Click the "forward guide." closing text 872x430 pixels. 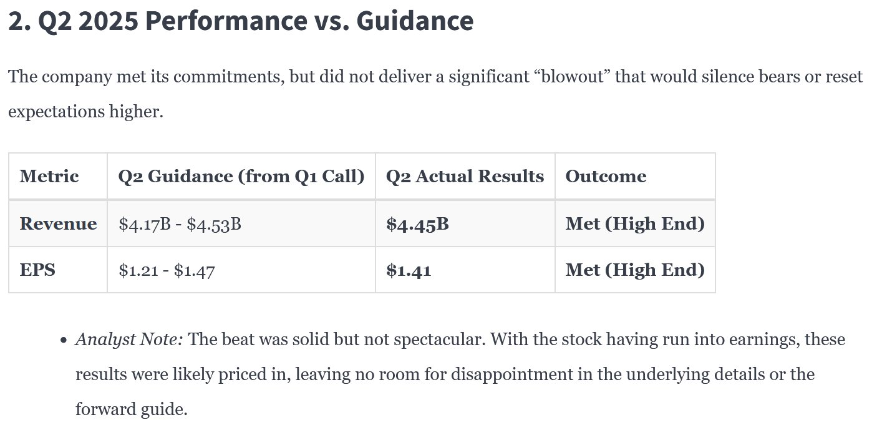click(131, 410)
